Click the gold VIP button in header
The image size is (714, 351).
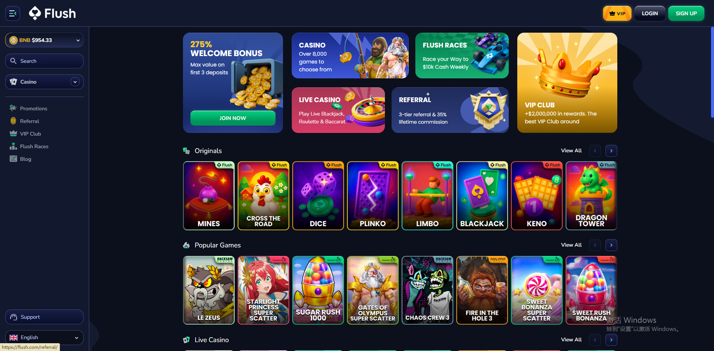(617, 13)
